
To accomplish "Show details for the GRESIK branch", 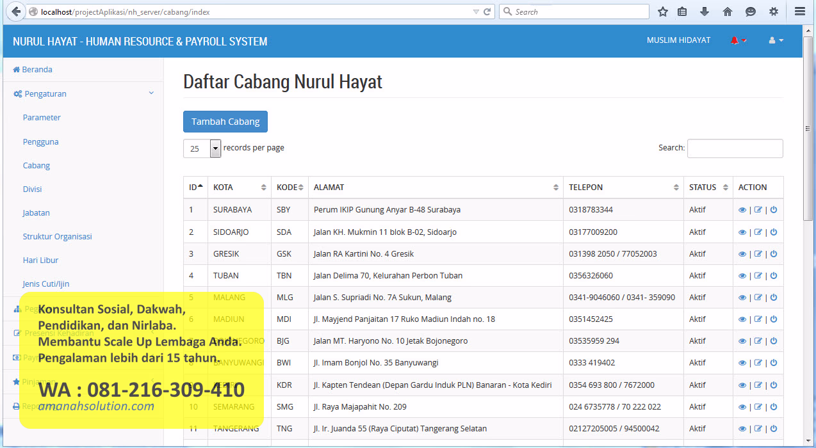I will 742,254.
